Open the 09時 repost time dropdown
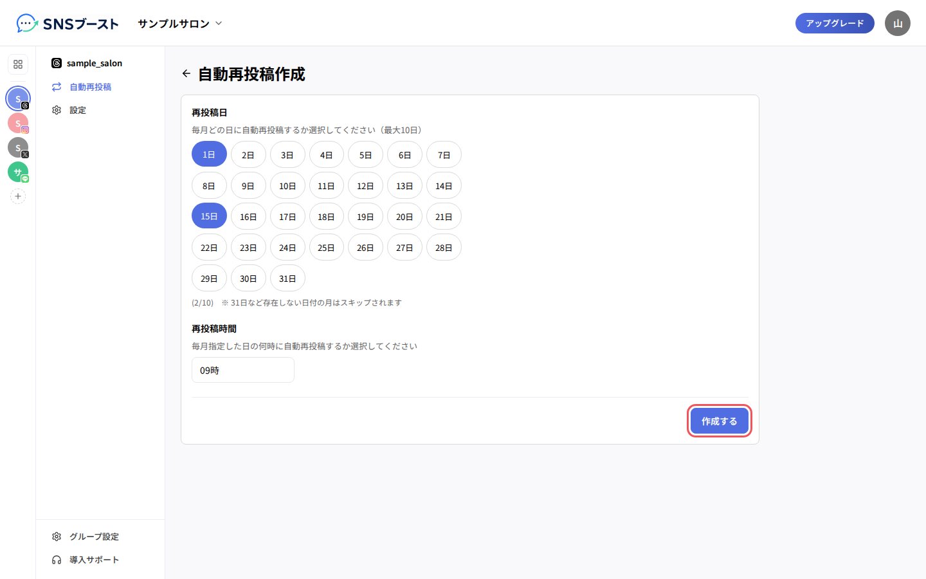The width and height of the screenshot is (926, 579). coord(243,370)
